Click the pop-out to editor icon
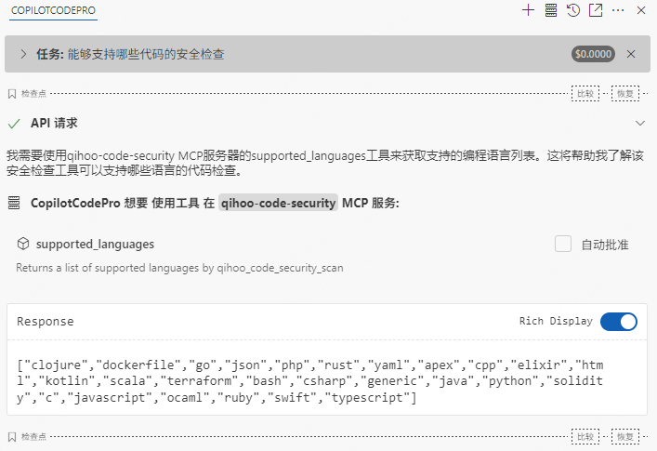The image size is (657, 451). (596, 10)
